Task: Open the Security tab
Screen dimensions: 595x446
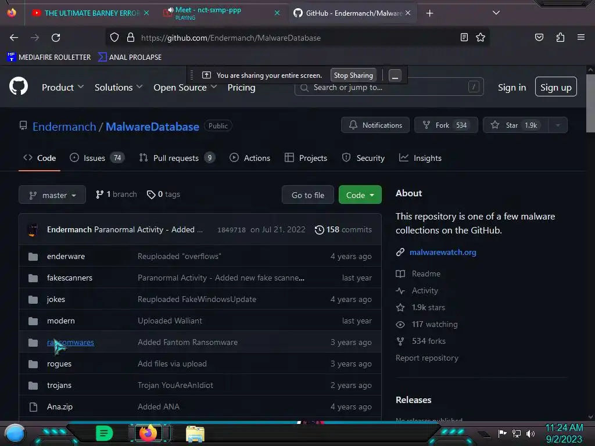Action: click(364, 158)
